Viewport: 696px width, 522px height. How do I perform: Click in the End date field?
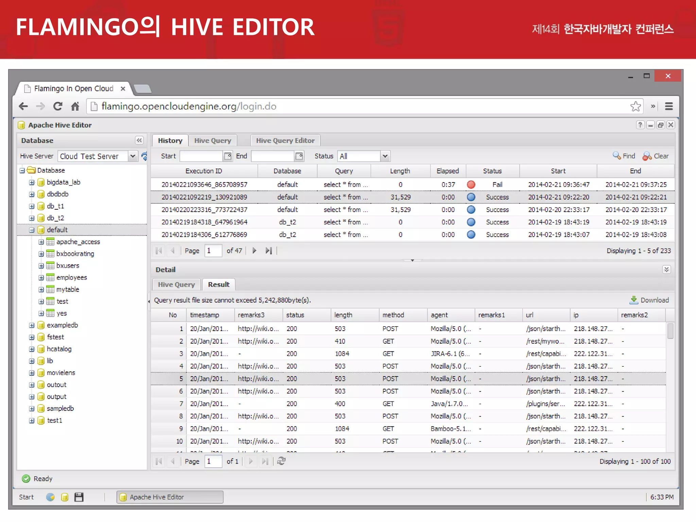point(273,156)
